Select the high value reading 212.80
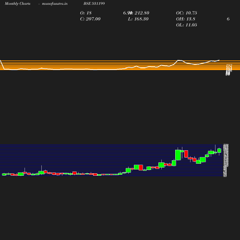Viewport: 240px width, 240px height. coord(139,13)
